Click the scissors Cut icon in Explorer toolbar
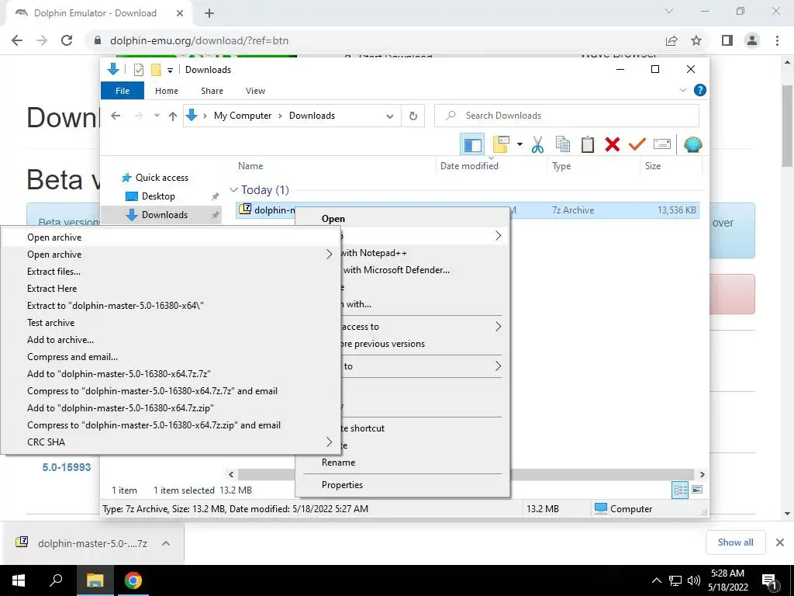 click(537, 144)
